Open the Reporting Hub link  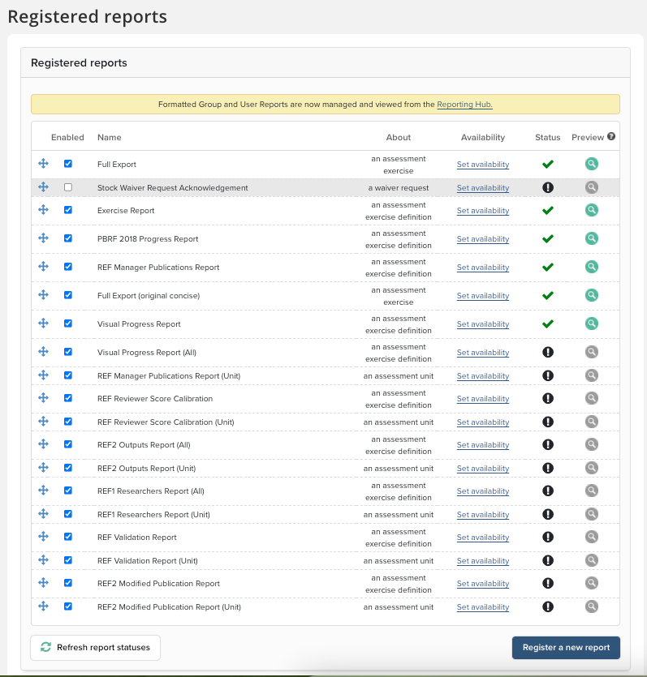[464, 105]
